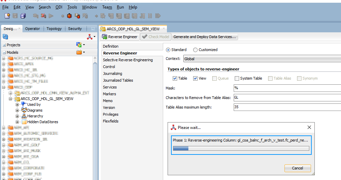Viewport: 341px width, 180px height.
Task: Collapse the ARCS_ODP_HDL_GL_SEM_VIEW tree node
Action: point(11,99)
